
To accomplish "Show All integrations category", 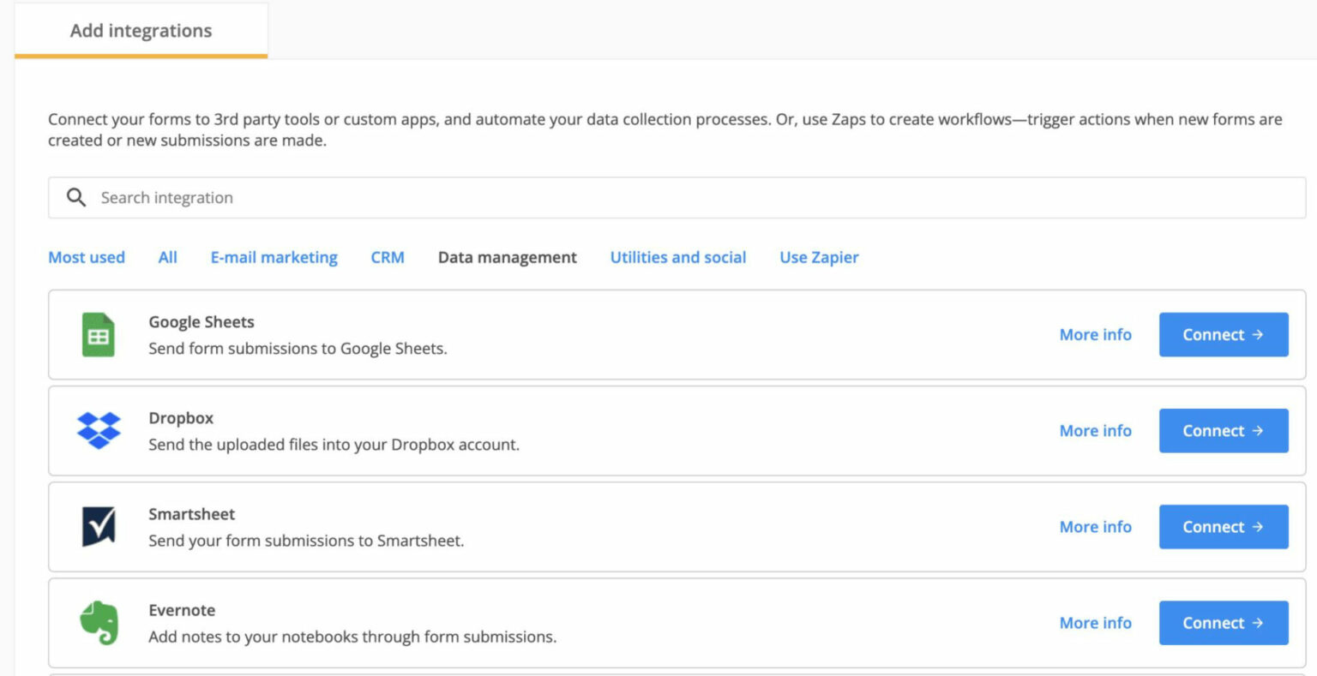I will point(168,257).
